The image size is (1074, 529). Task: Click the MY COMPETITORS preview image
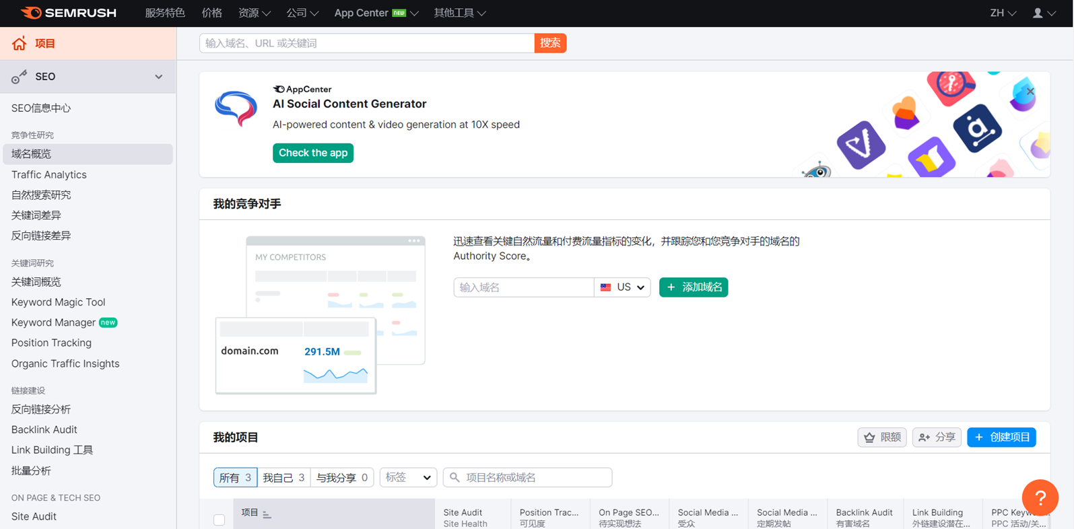coord(321,314)
